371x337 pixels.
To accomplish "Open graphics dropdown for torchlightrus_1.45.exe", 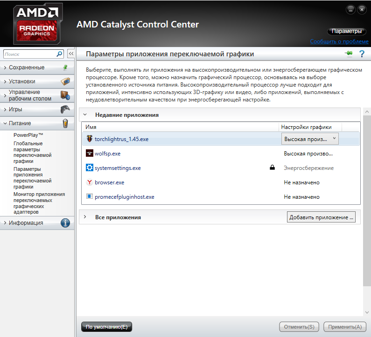I will (310, 139).
